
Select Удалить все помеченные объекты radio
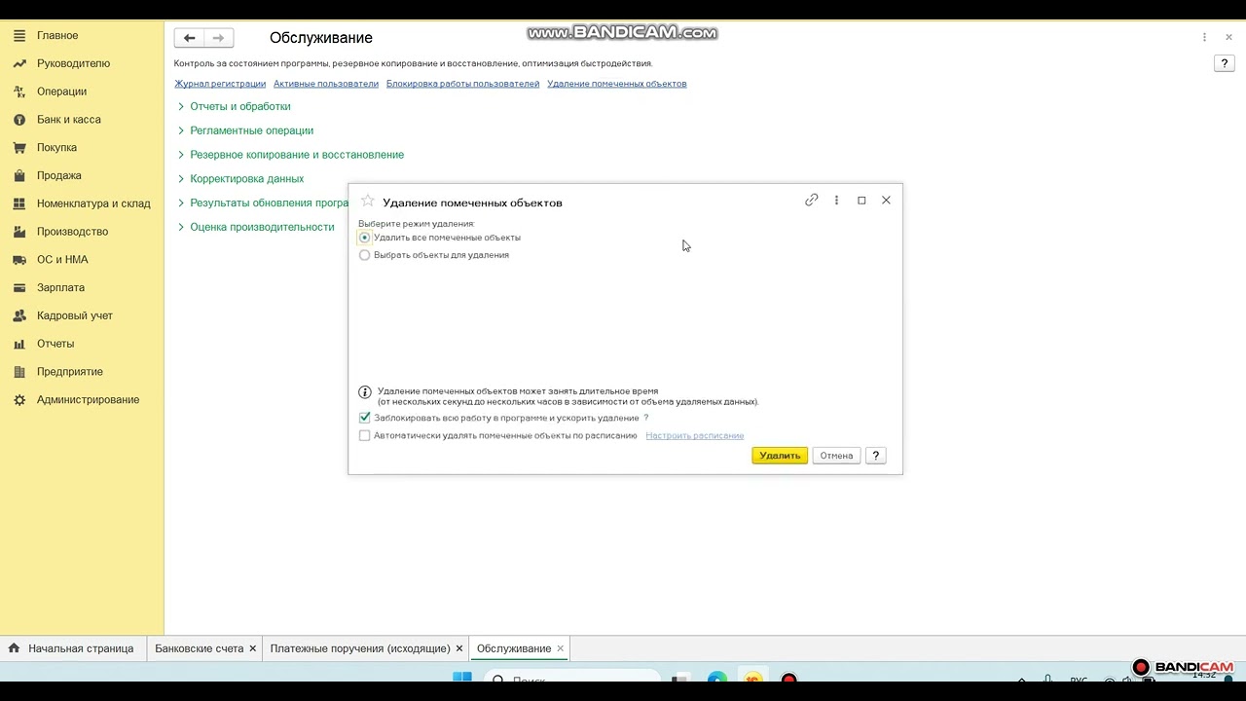[x=365, y=238]
